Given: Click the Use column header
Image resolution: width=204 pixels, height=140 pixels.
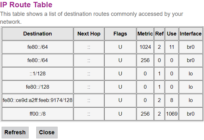Looking at the screenshot, I should [172, 34].
